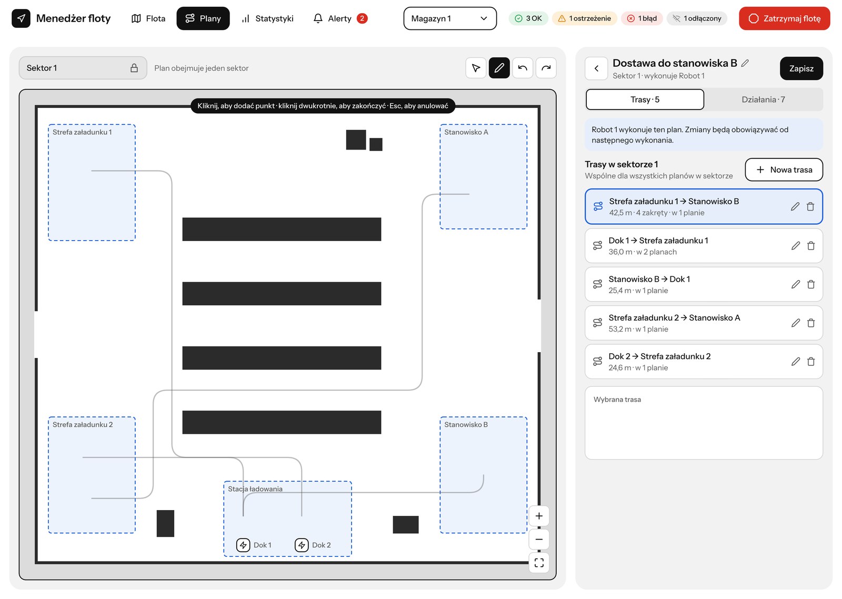Activate the pencil draw route tool
842x599 pixels.
click(x=499, y=68)
